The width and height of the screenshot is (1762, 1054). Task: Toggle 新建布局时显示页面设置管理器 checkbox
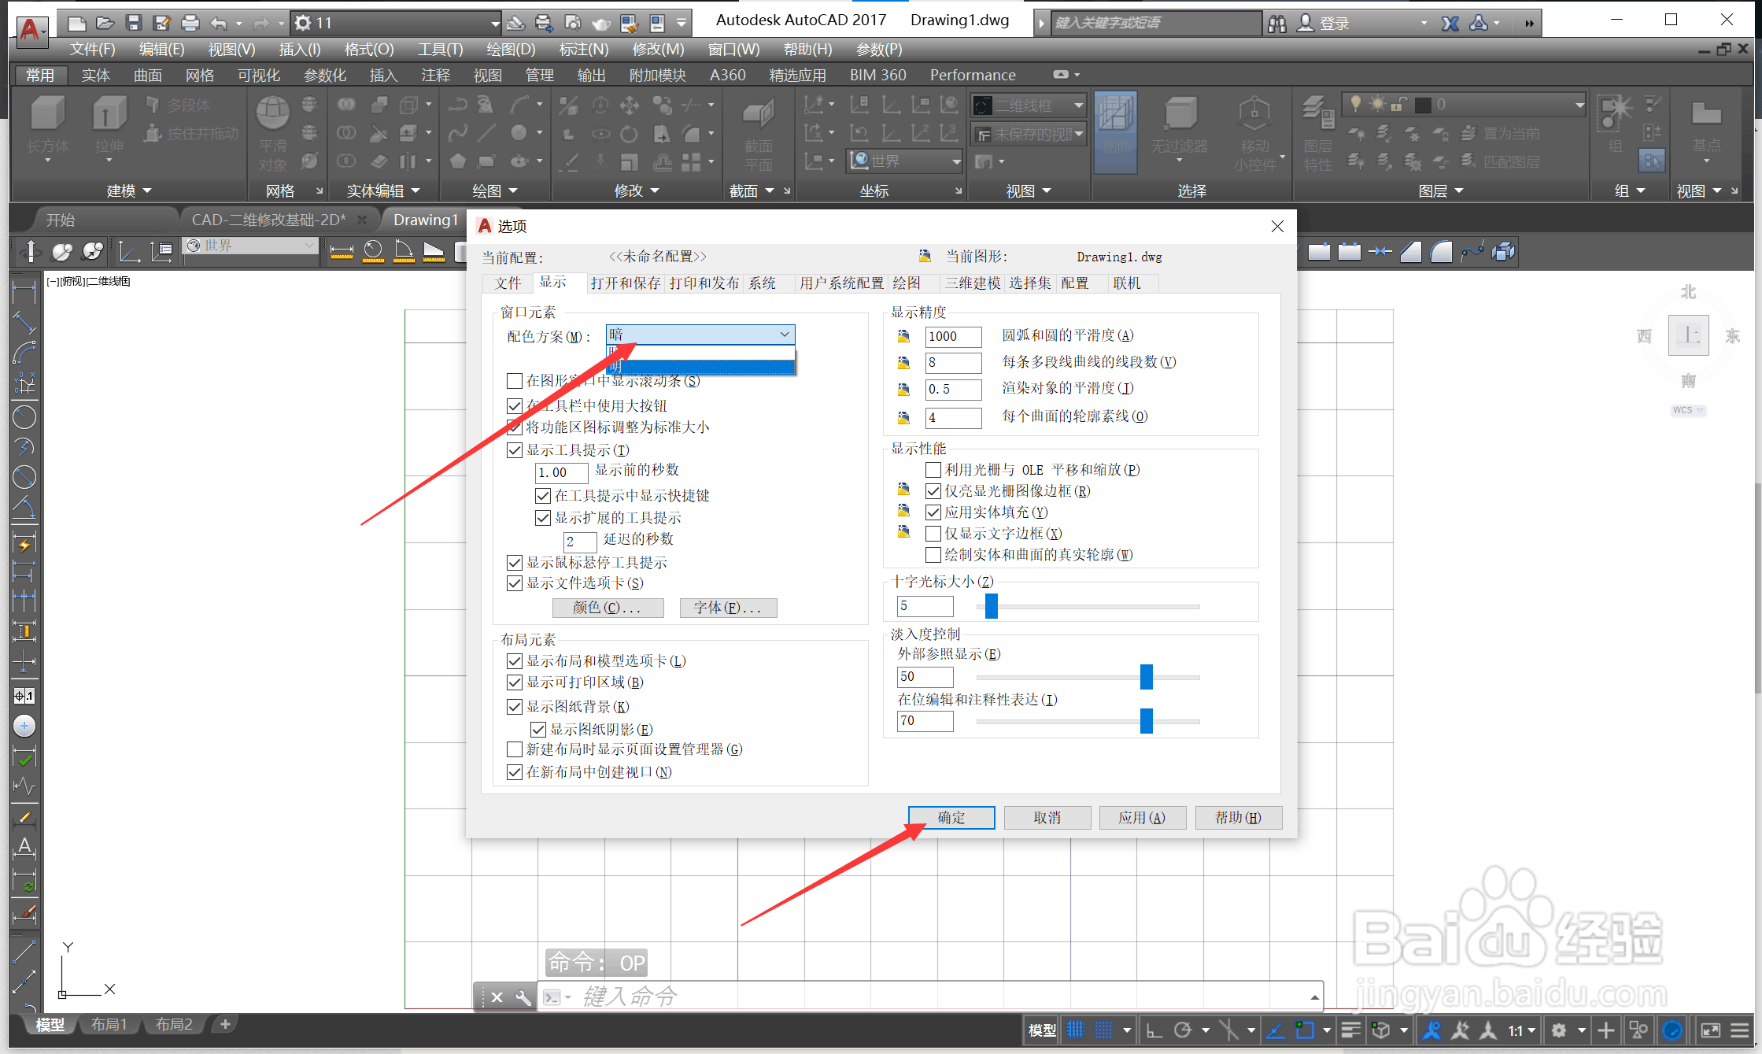(515, 749)
